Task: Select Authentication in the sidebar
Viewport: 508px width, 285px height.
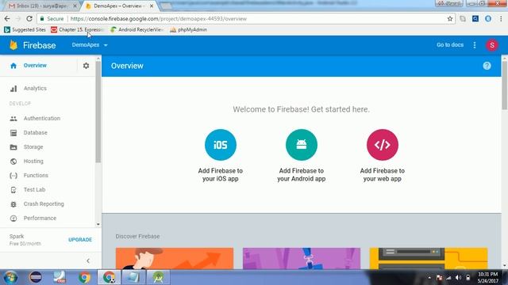Action: coord(42,119)
